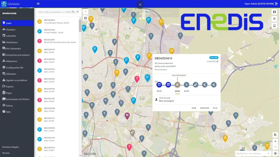This screenshot has height=157, width=280.
Task: Click the works tools step in timeline
Action: (x=177, y=85)
